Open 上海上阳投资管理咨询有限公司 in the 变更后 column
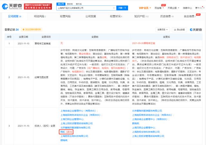The height and width of the screenshot is (145, 206). click(x=148, y=136)
